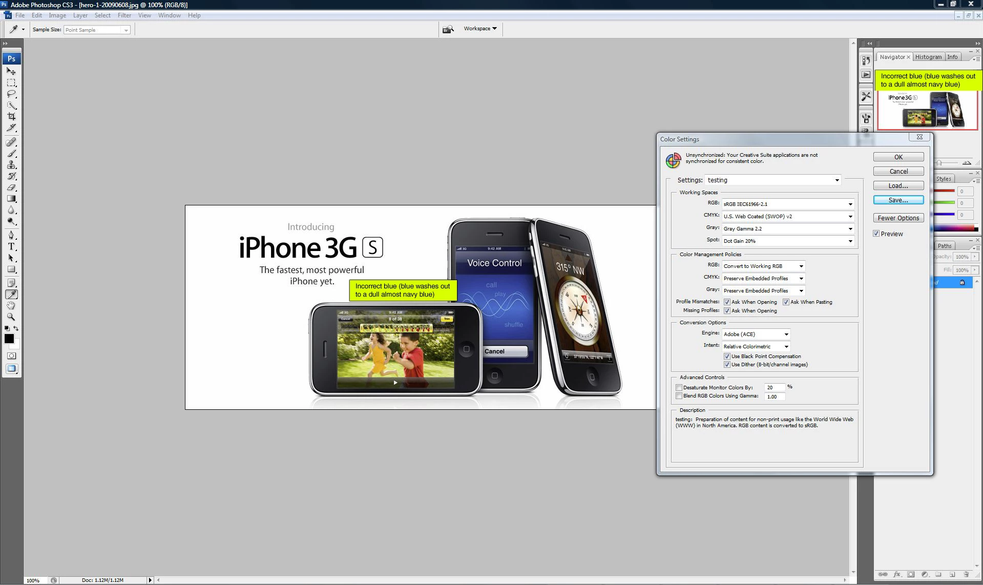The height and width of the screenshot is (585, 983).
Task: Uncheck Profile Mismatches Ask When Opening
Action: (x=727, y=302)
